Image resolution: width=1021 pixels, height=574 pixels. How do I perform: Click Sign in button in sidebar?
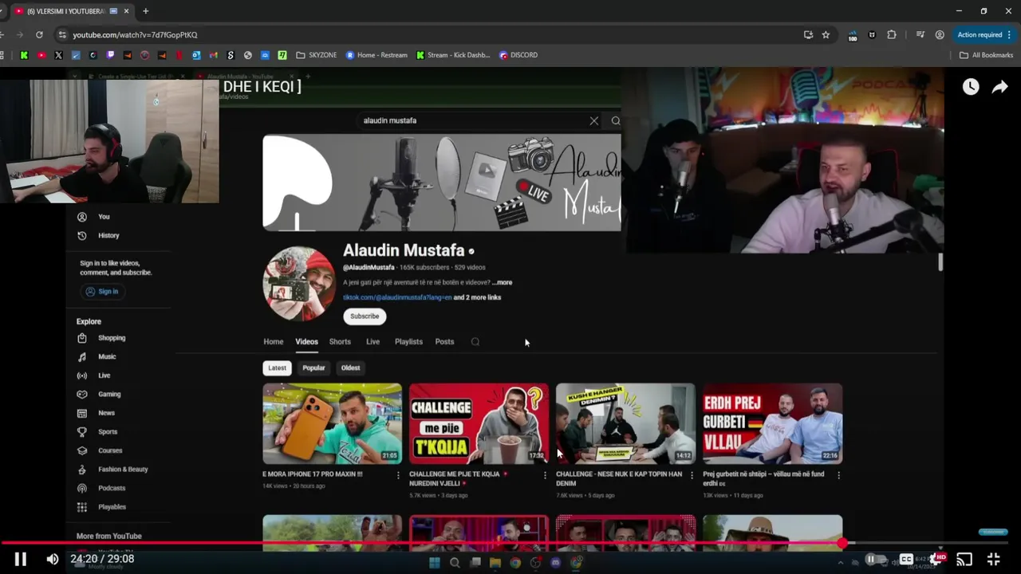coord(102,292)
